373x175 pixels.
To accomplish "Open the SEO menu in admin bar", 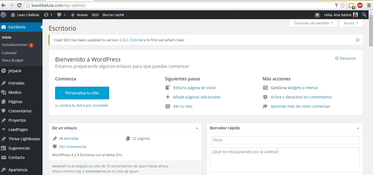I will click(x=95, y=15).
